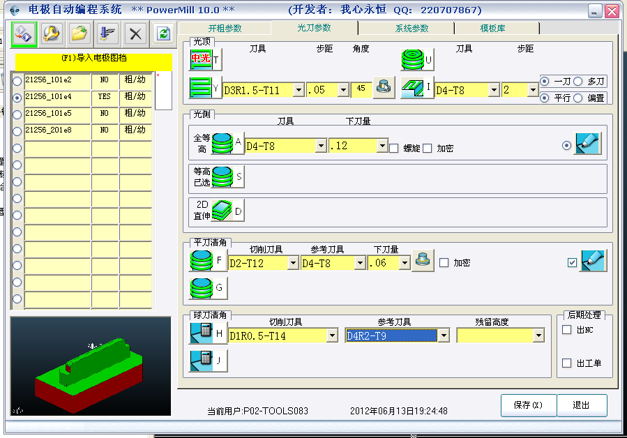Tick the 出工单 checkbox
Image resolution: width=627 pixels, height=438 pixels.
coord(566,363)
